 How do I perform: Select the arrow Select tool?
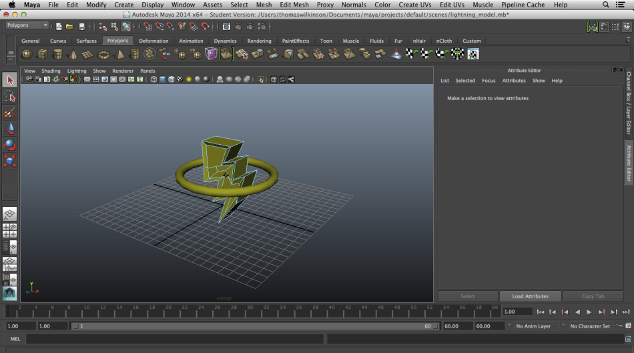tap(10, 80)
